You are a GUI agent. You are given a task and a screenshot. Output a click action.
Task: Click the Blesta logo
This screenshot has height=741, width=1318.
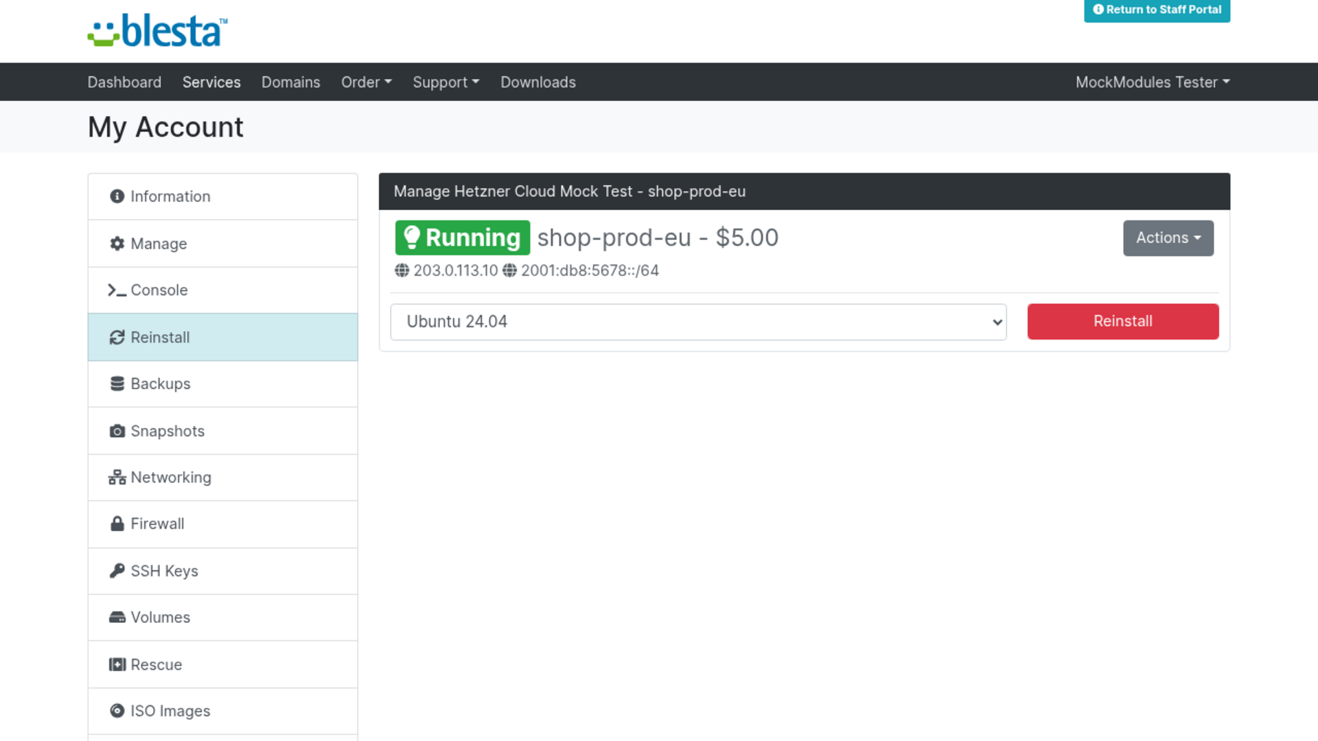pyautogui.click(x=157, y=30)
